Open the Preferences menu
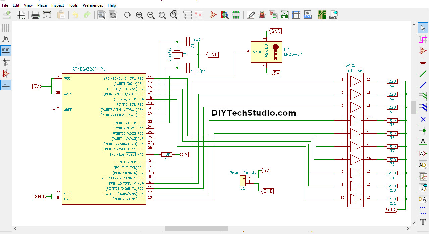The image size is (429, 234). tap(93, 5)
